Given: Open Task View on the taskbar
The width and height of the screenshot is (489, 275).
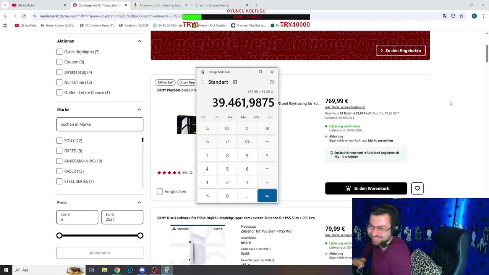Looking at the screenshot, I should [x=92, y=270].
